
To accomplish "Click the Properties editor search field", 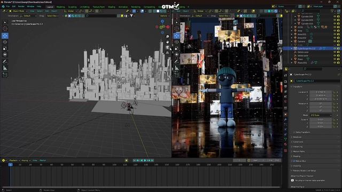I will [x=313, y=69].
